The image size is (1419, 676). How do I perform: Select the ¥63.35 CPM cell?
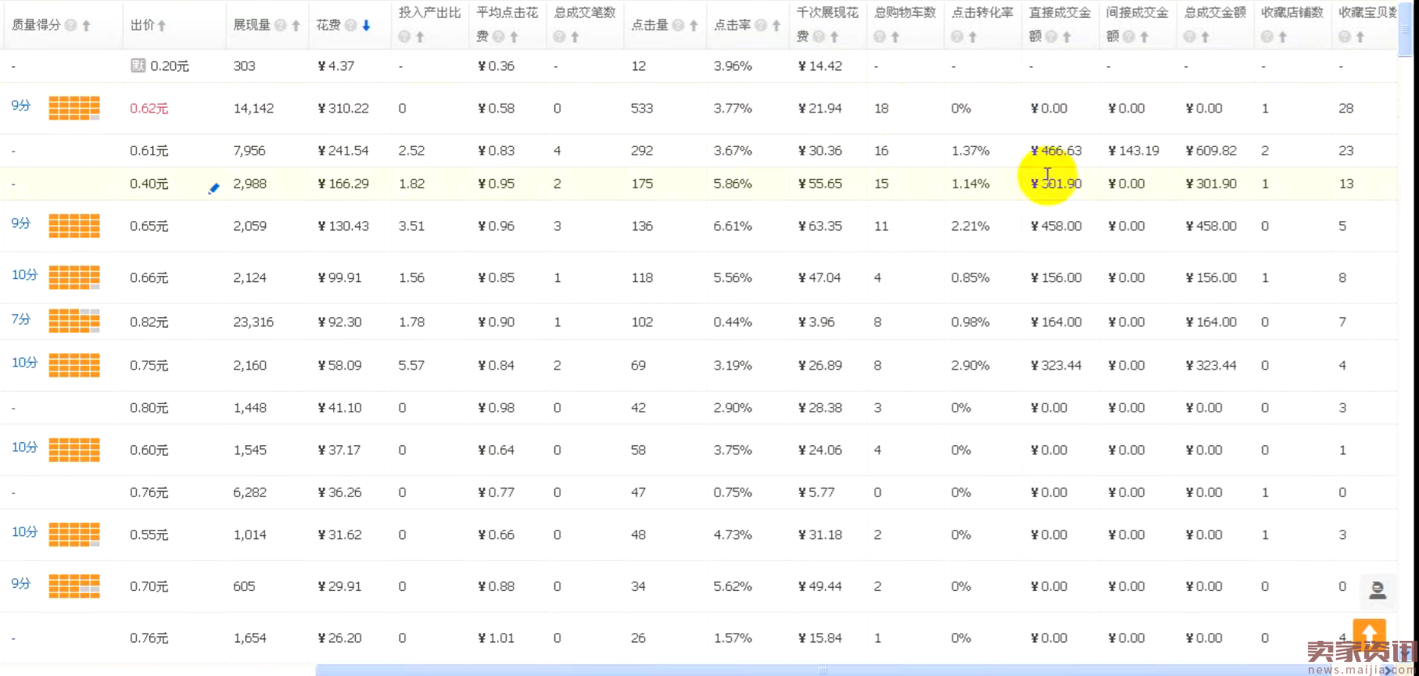[820, 227]
